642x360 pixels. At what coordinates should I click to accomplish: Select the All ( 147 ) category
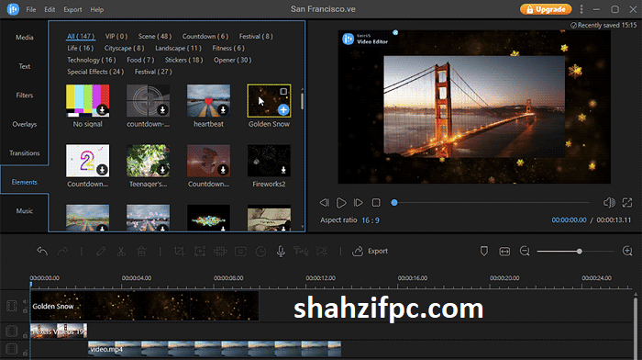coord(81,36)
